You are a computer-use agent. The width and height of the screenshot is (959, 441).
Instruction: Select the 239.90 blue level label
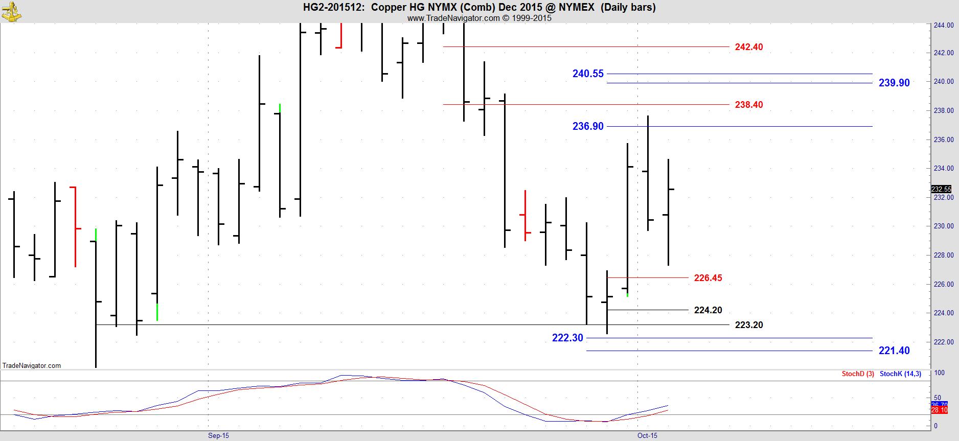[x=894, y=83]
